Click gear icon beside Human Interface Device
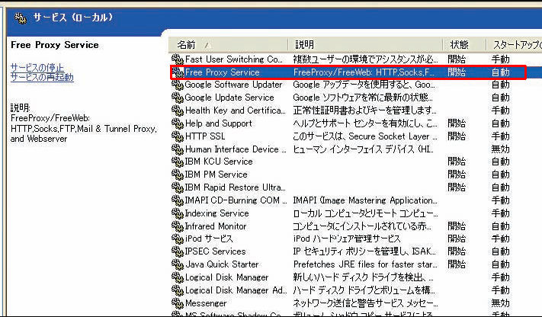This screenshot has width=542, height=317. (x=178, y=149)
